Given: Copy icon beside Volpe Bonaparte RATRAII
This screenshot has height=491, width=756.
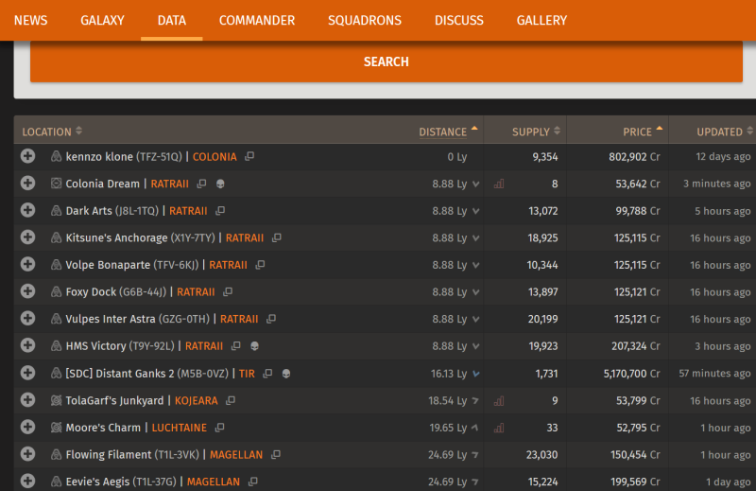Looking at the screenshot, I should 260,265.
